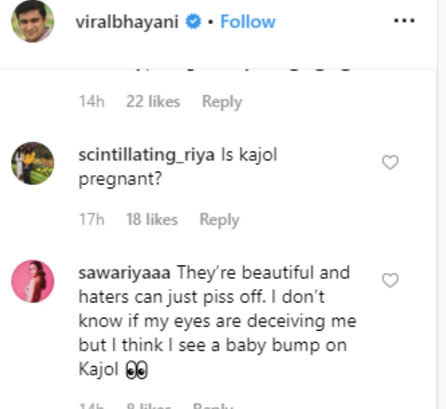Open the 17h timestamp on Riya's comment
The image size is (446, 409).
[92, 219]
